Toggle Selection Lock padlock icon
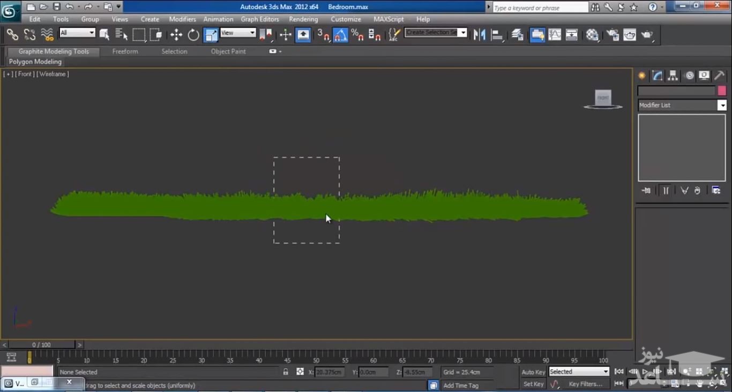The width and height of the screenshot is (732, 392). (286, 372)
